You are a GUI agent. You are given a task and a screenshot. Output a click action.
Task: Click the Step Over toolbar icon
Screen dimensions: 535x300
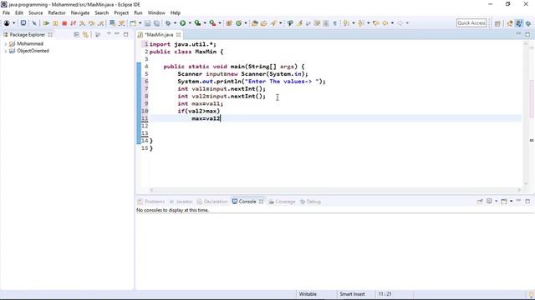click(x=91, y=23)
